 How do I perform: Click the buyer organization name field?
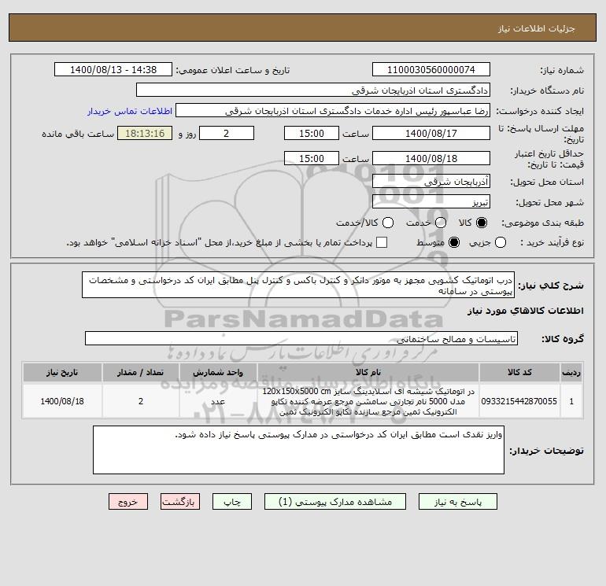coord(313,90)
